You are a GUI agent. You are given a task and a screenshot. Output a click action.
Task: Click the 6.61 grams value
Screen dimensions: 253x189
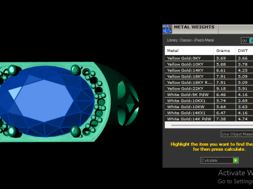click(221, 70)
